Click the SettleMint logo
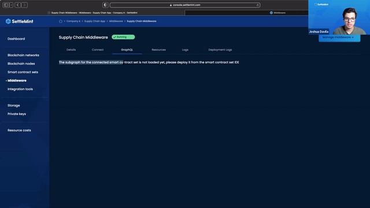Viewport: 370px width, 208px height. coord(19,21)
